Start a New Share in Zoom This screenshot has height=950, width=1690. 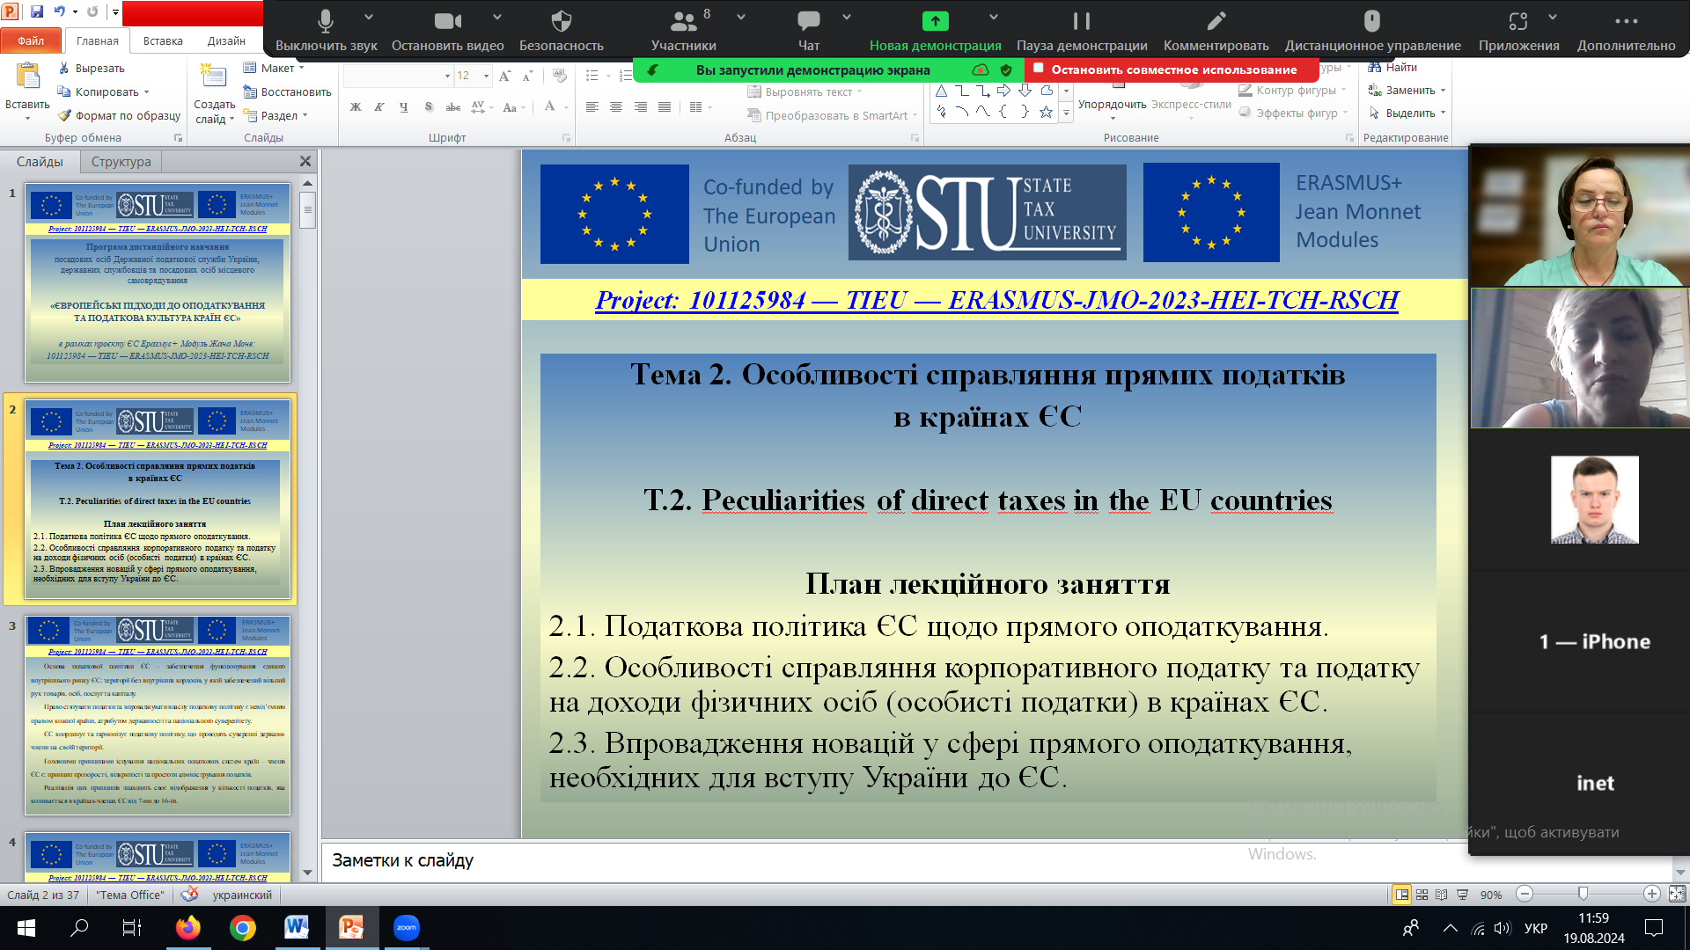(x=935, y=31)
